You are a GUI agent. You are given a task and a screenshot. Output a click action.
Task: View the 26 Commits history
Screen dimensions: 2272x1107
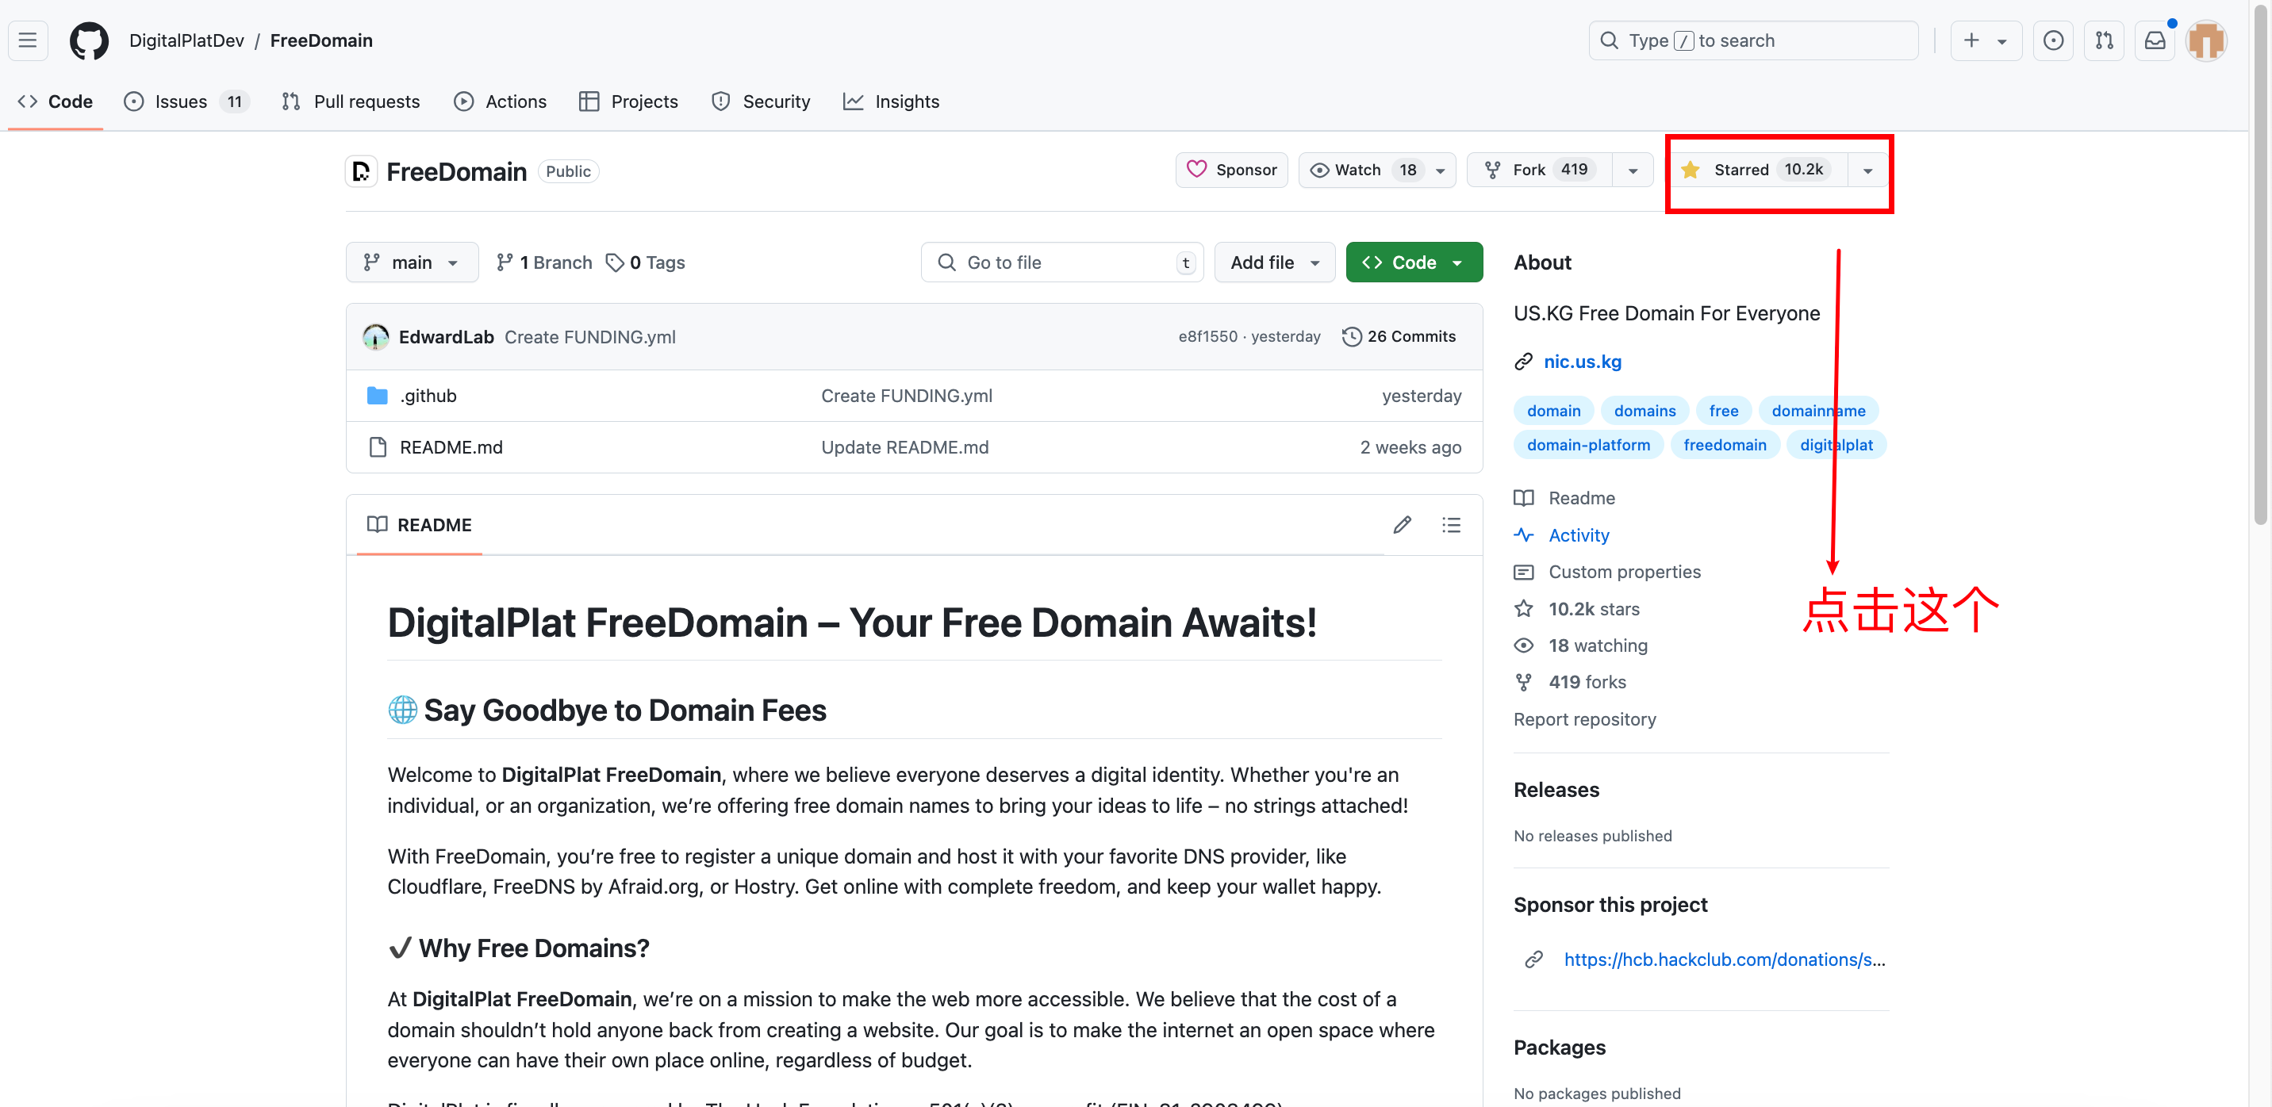pos(1399,337)
